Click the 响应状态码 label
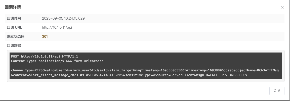The width and height of the screenshot is (290, 101). point(16,36)
